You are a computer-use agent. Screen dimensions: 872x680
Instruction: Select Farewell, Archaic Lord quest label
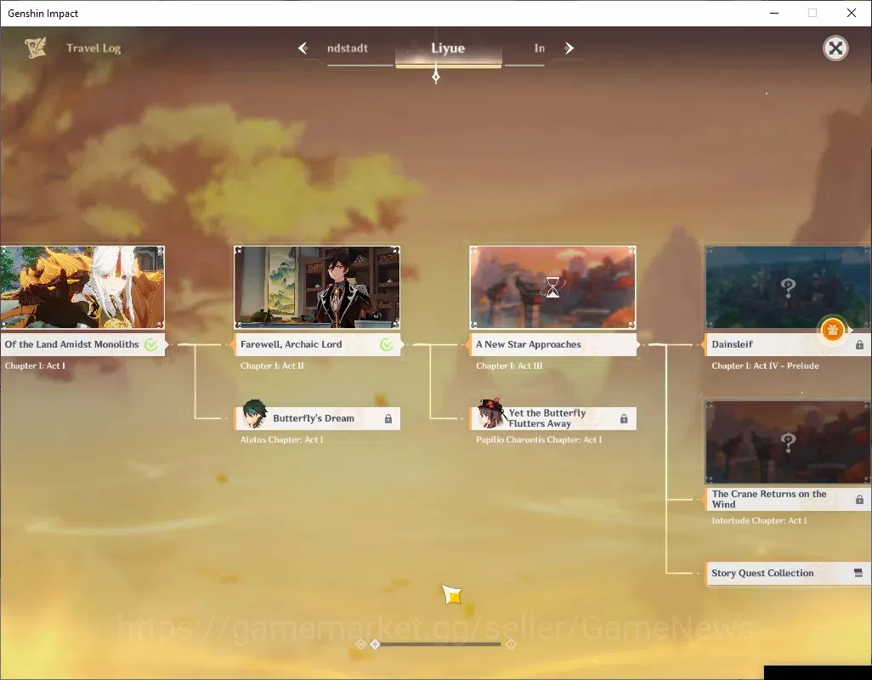pos(317,345)
